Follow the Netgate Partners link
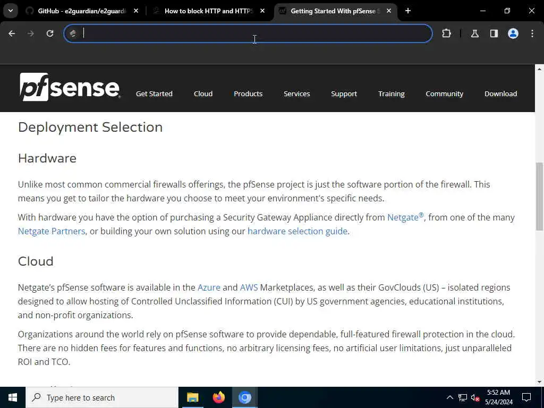Viewport: 544px width, 408px height. (52, 231)
